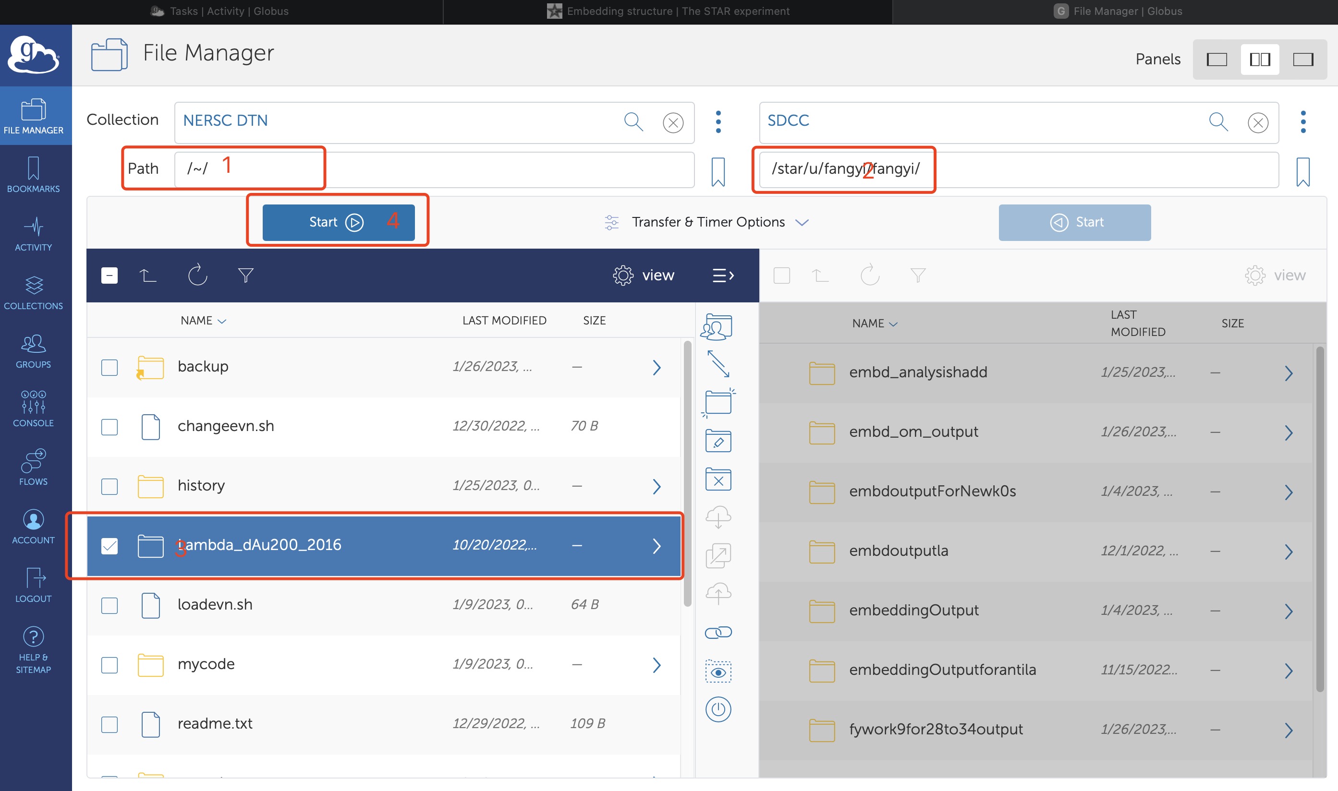Viewport: 1338px width, 791px height.
Task: Click the SDCC panel scrollbar
Action: coord(1320,519)
